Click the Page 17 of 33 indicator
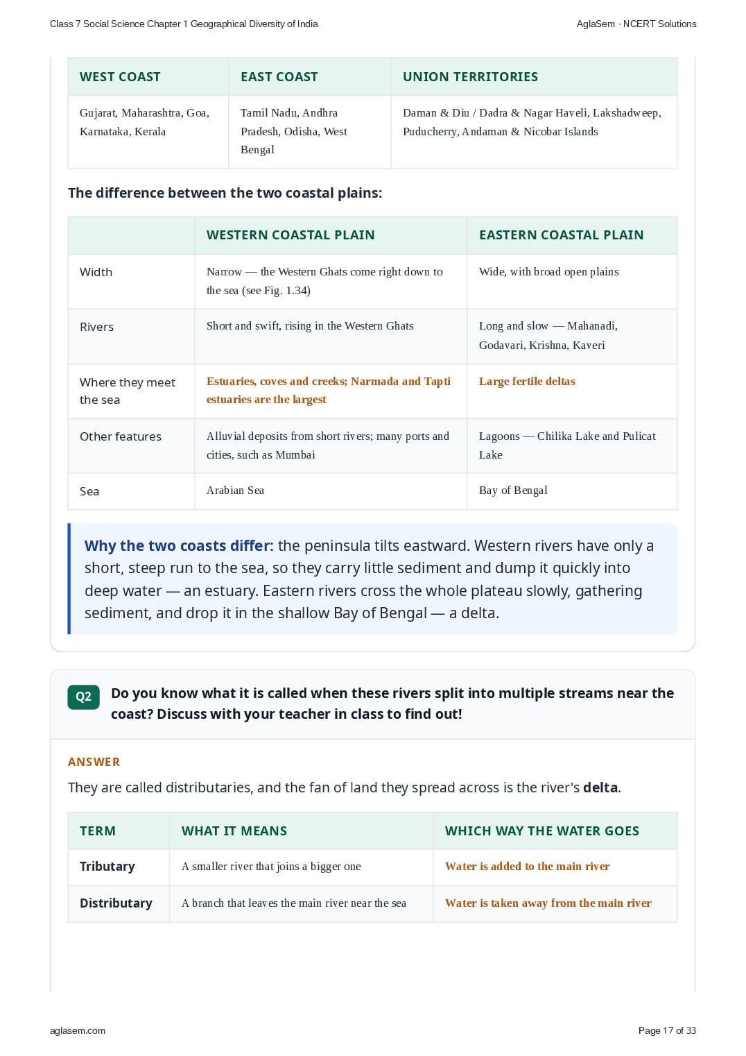 pos(667,1030)
